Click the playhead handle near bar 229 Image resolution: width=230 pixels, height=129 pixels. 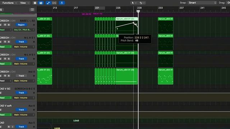[x=138, y=11]
